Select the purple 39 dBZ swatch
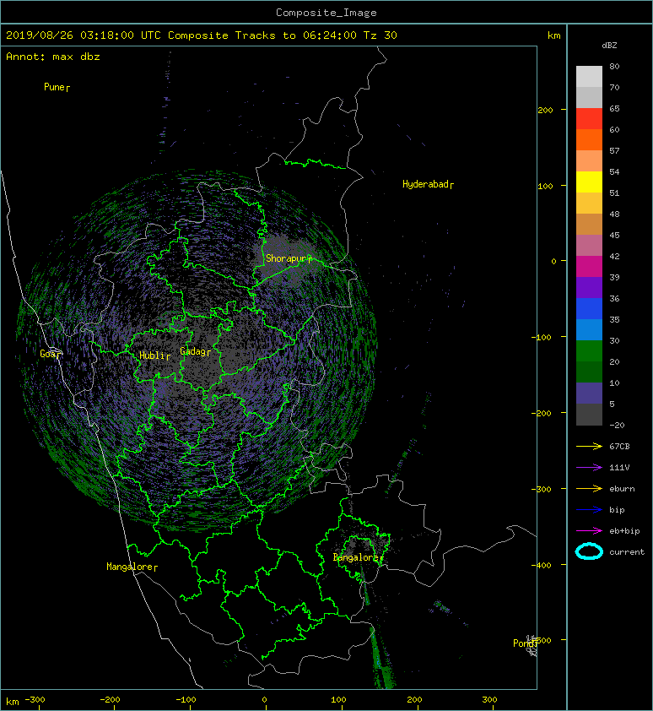 coord(589,287)
